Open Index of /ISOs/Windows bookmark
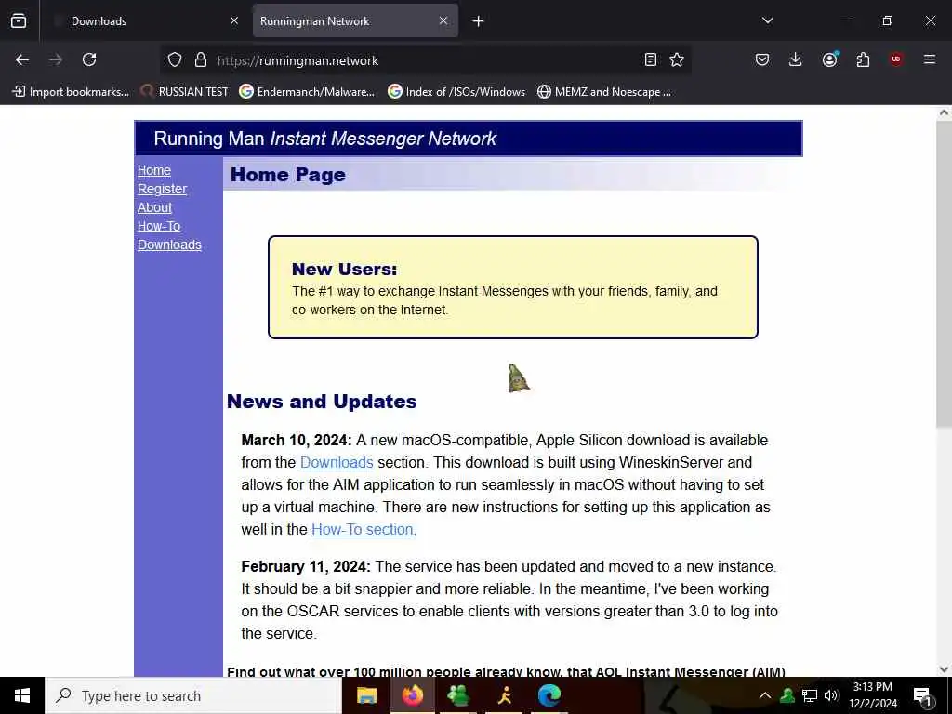Viewport: 952px width, 714px height. point(456,92)
